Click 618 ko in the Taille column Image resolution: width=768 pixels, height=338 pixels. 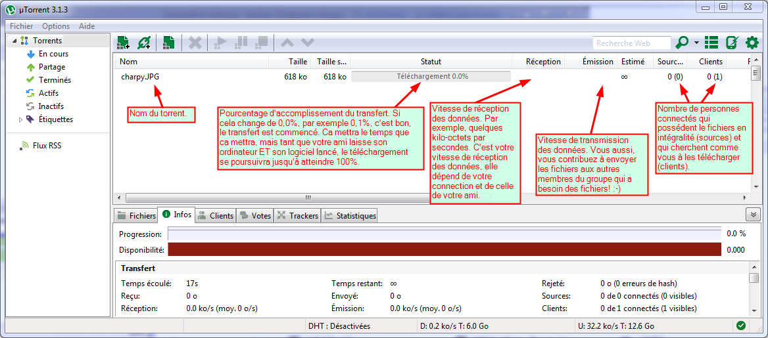coord(296,77)
